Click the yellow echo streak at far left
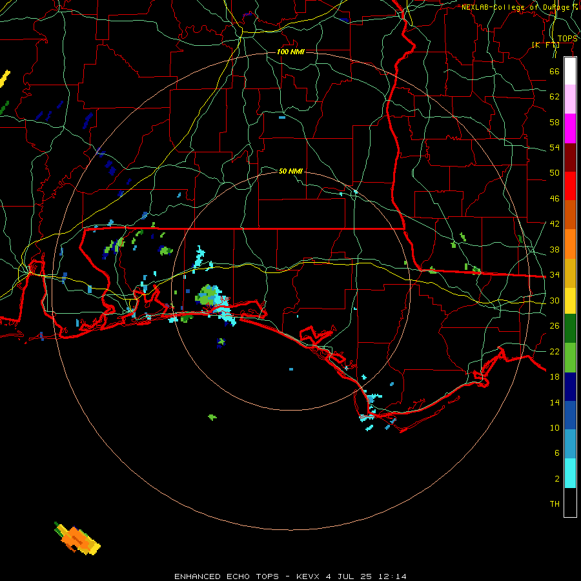Image resolution: width=581 pixels, height=581 pixels. 5,79
